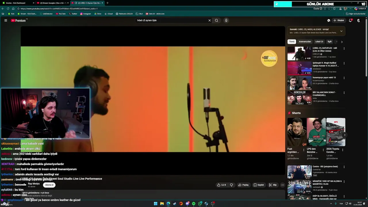Open Discord from the taskbar

tap(187, 204)
